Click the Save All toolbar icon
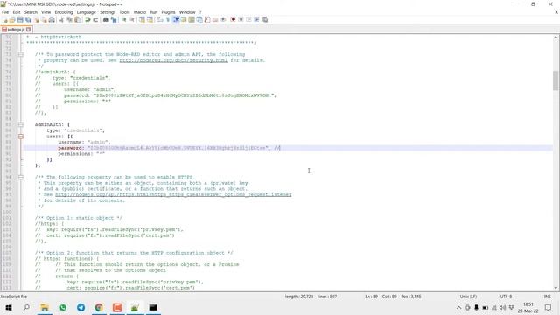This screenshot has height=315, width=560. (x=28, y=19)
